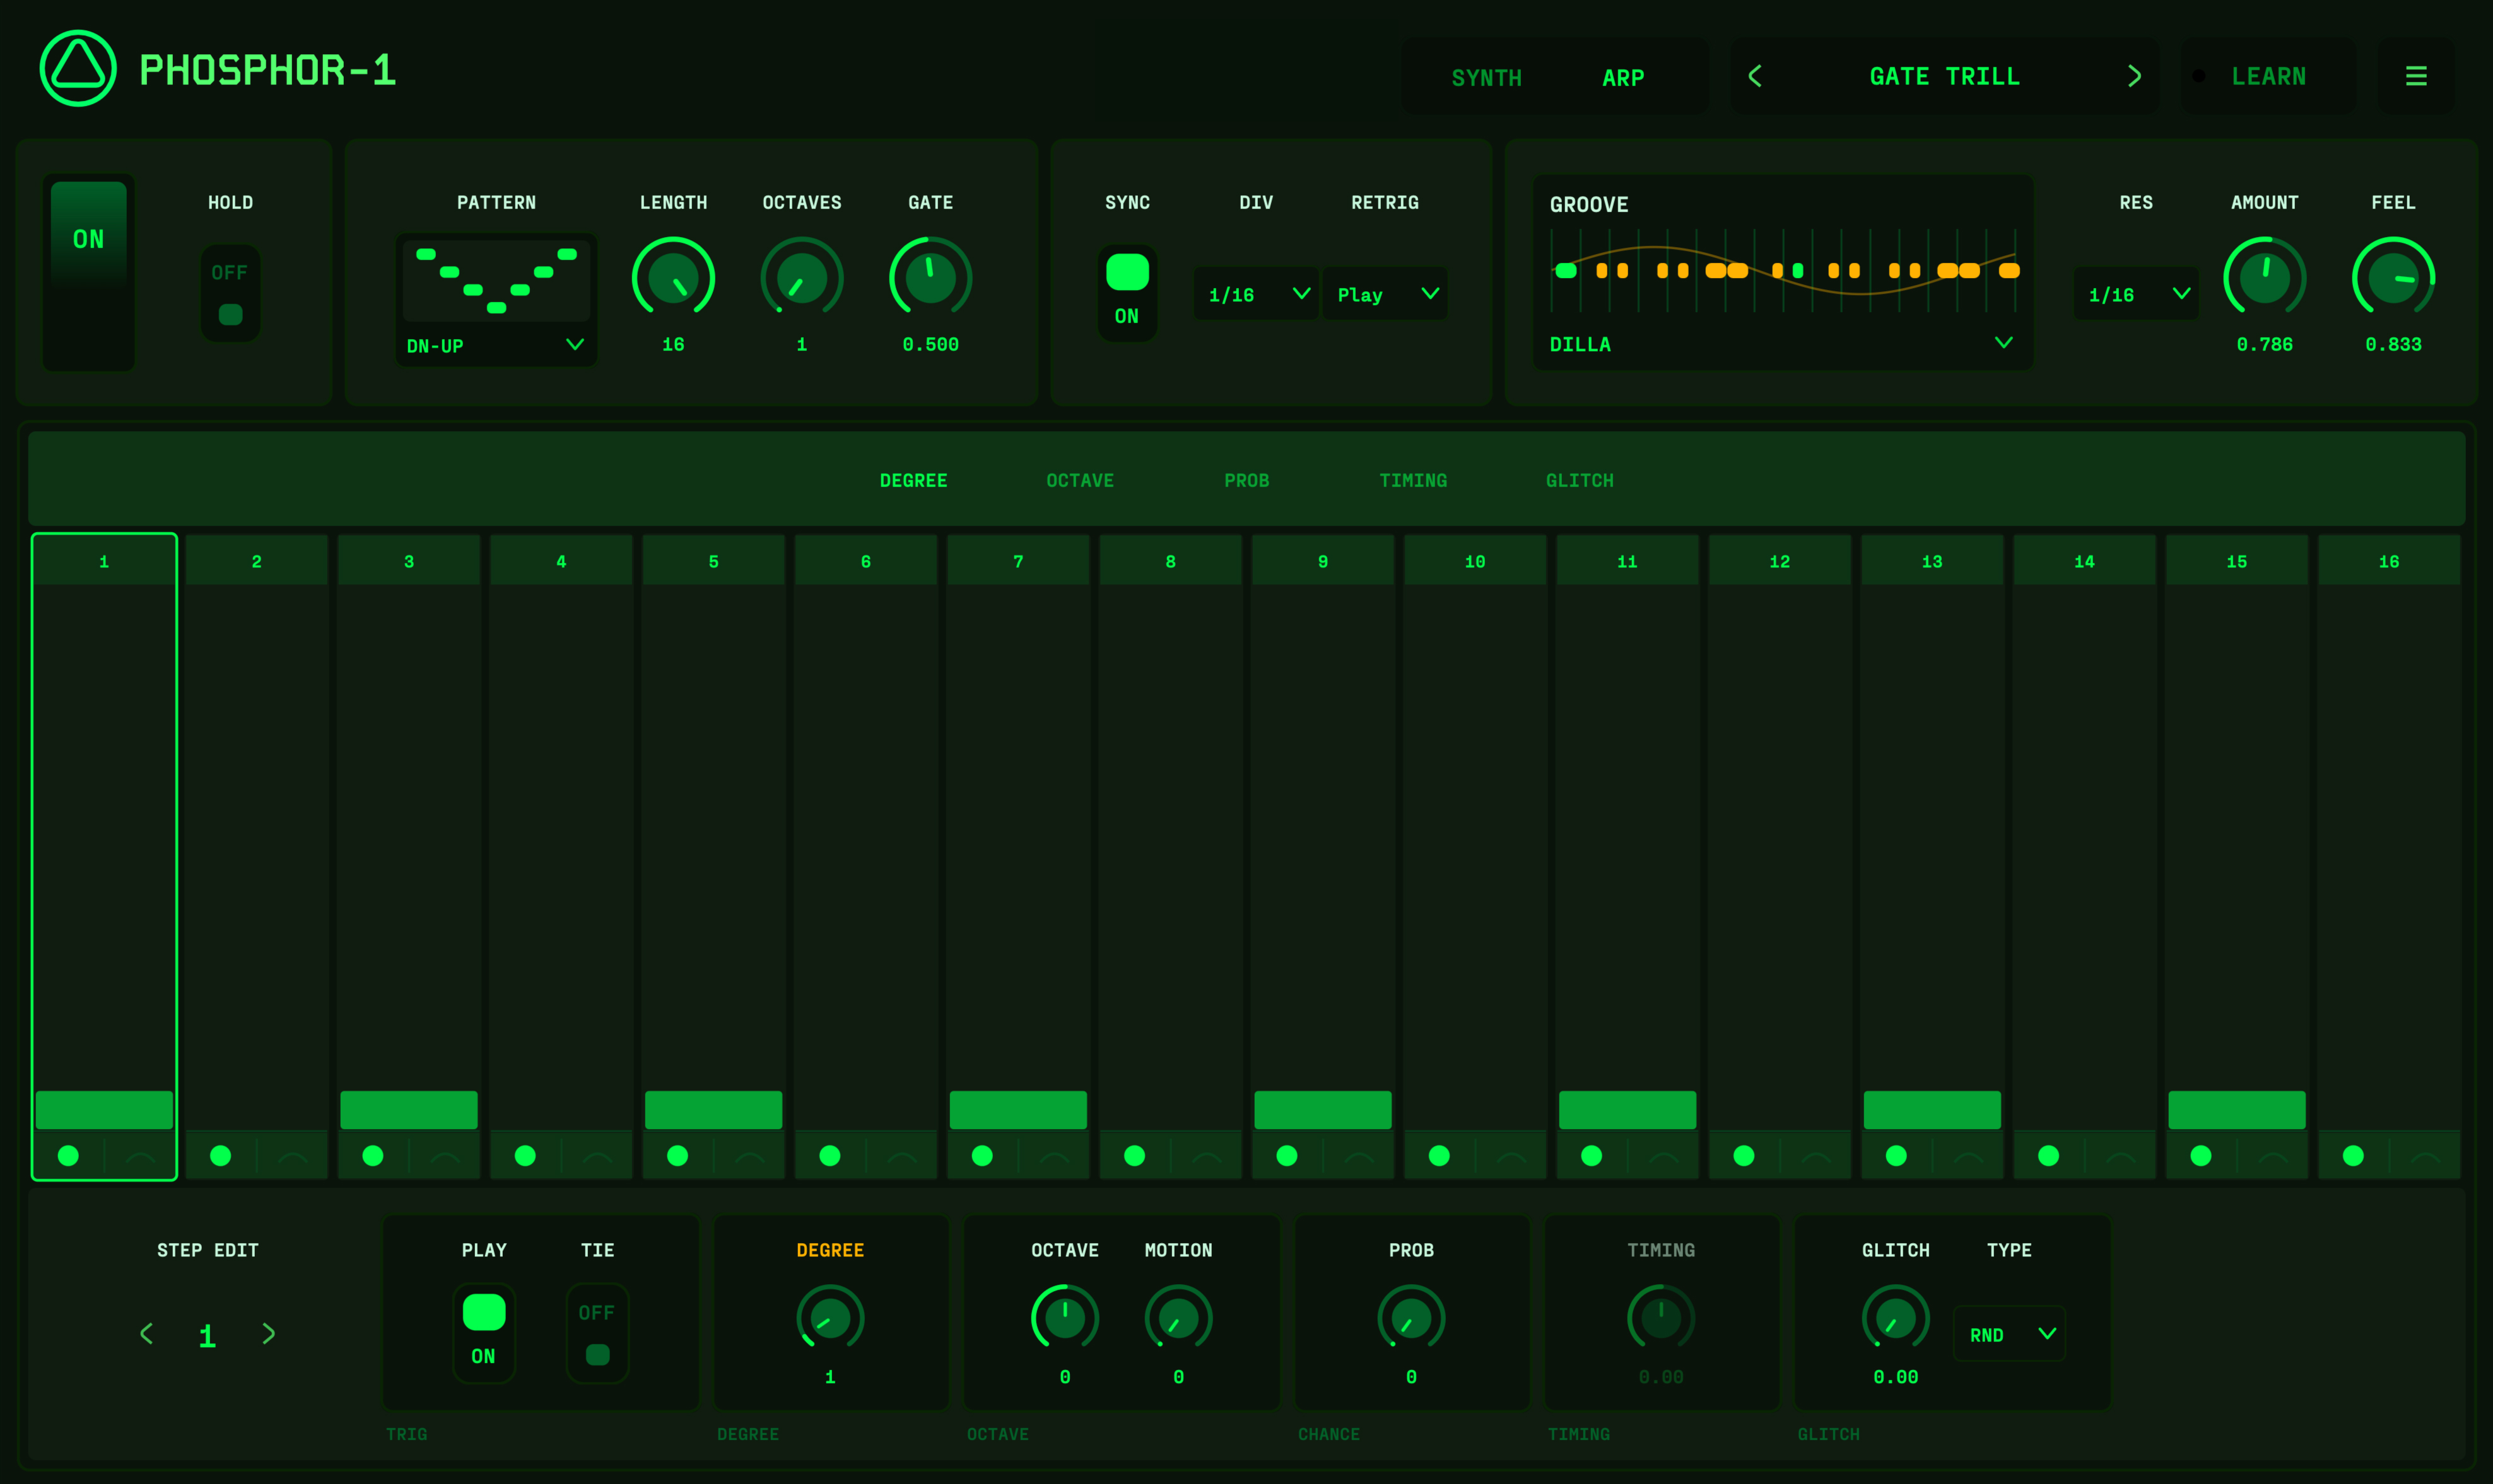Go to previous step in STEP EDIT
The height and width of the screenshot is (1484, 2493).
146,1333
